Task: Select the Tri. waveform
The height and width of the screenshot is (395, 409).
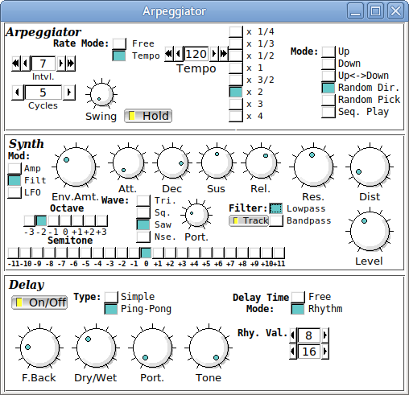Action: pos(143,201)
